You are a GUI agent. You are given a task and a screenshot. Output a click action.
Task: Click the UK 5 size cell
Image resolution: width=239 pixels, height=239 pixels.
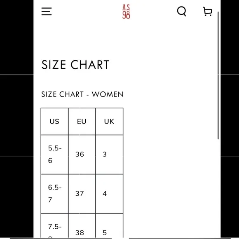(109, 225)
